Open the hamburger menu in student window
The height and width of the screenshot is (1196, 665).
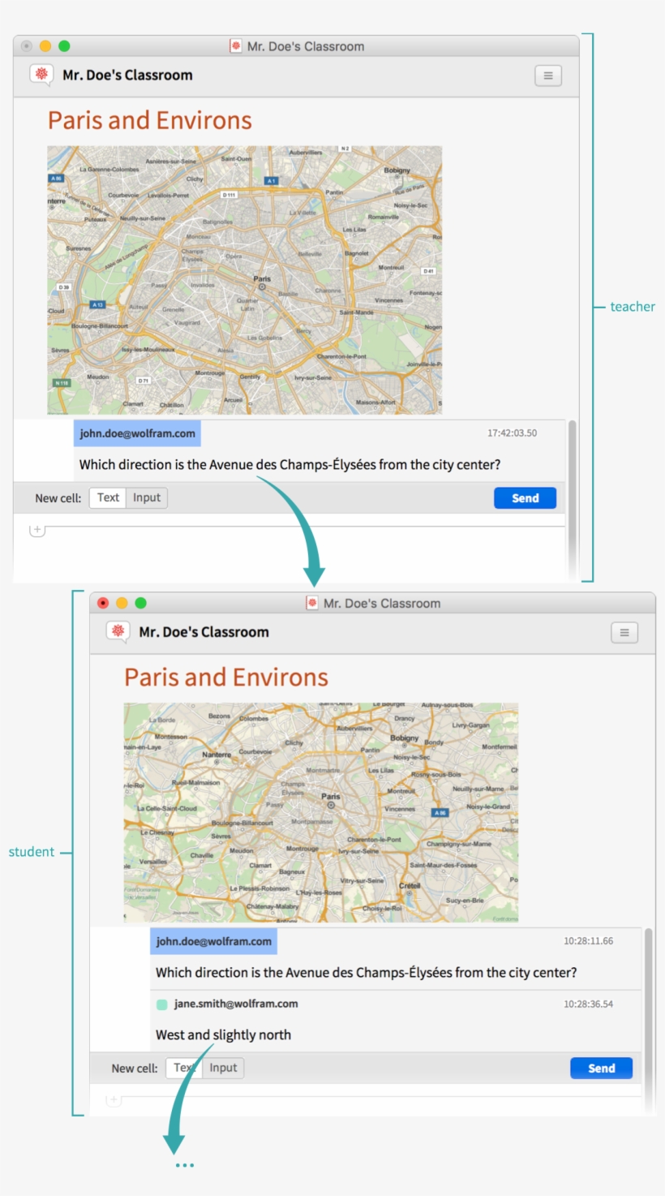pos(624,633)
